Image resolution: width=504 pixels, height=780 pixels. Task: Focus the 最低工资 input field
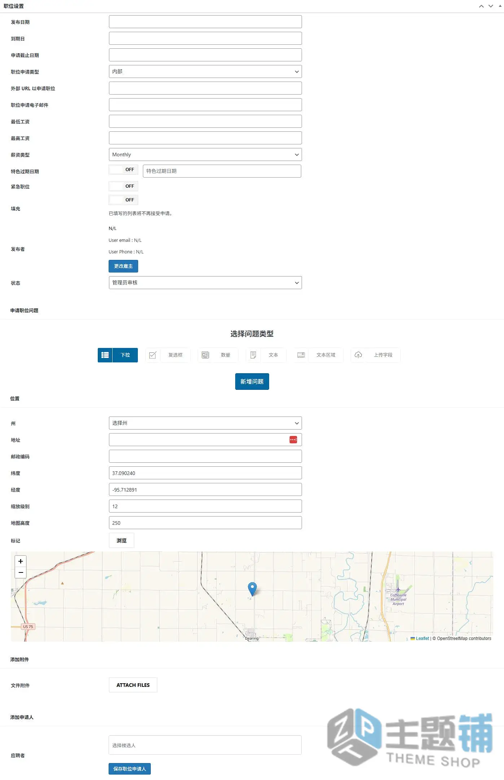point(205,121)
